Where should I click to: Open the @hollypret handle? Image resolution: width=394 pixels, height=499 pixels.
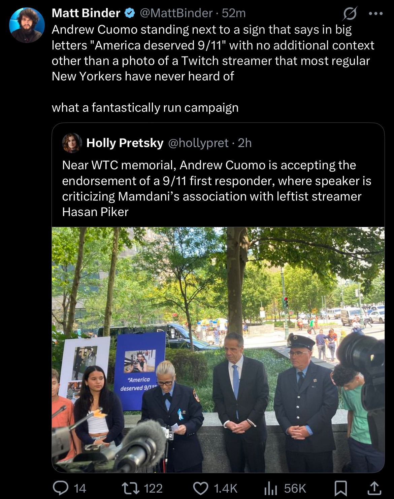[198, 143]
